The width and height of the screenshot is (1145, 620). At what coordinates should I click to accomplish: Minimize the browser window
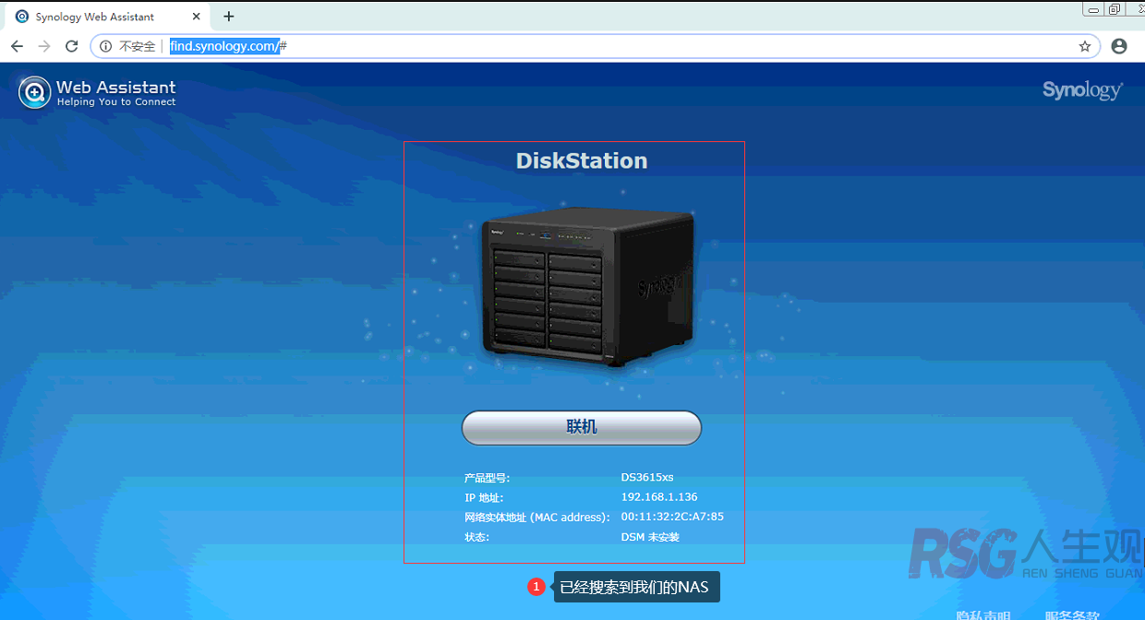click(1094, 8)
